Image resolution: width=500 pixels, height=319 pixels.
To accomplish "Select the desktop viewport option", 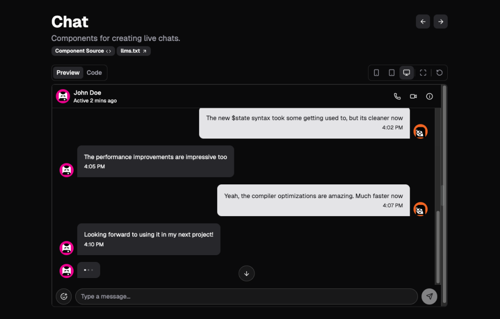I will pos(407,73).
